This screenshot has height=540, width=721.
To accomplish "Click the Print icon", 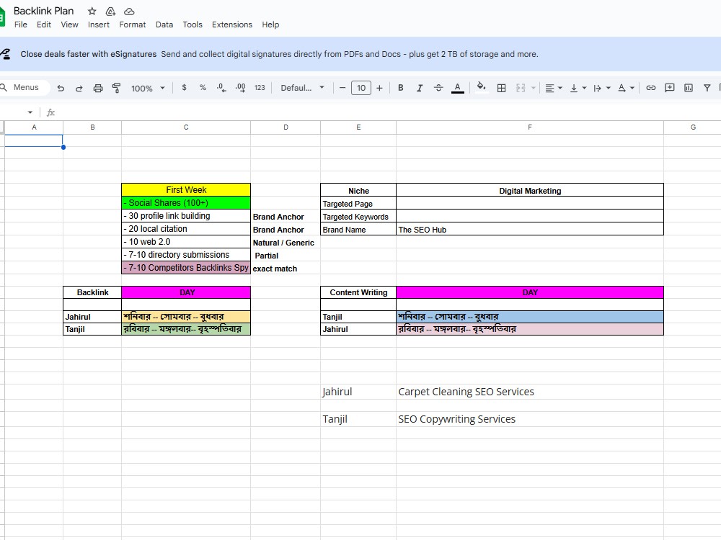I will click(98, 88).
